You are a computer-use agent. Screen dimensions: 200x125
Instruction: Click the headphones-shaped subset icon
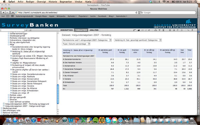[155, 30]
